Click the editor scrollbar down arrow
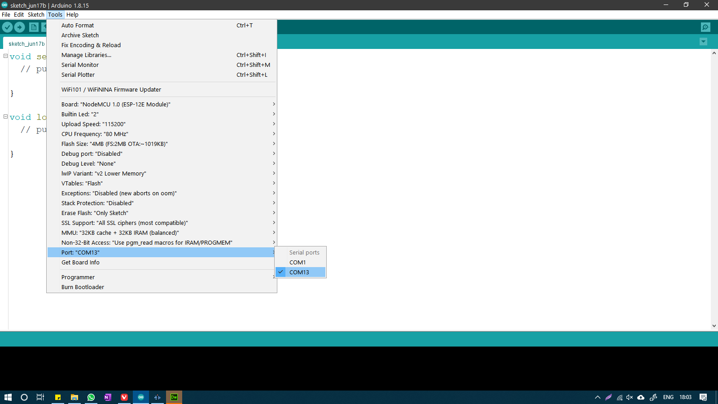 [714, 326]
